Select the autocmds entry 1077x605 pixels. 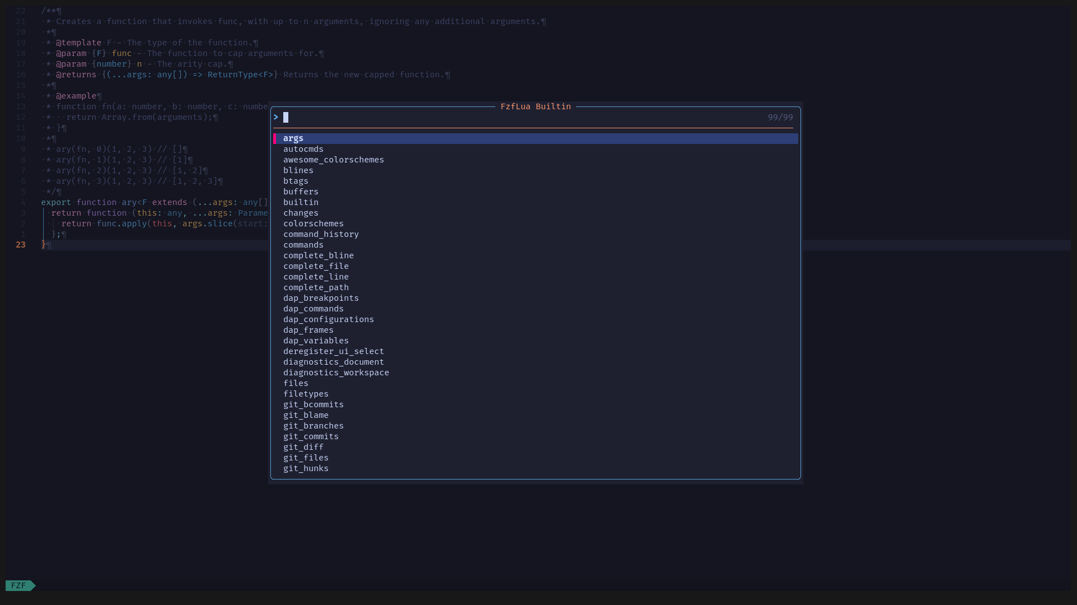[x=303, y=149]
